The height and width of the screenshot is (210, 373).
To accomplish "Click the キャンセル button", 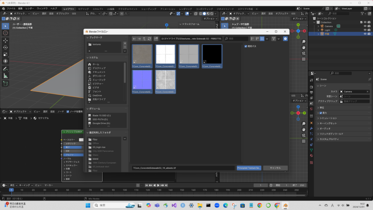I will (275, 168).
